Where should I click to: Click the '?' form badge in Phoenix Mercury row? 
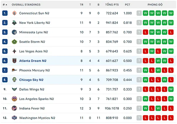[x=139, y=70]
